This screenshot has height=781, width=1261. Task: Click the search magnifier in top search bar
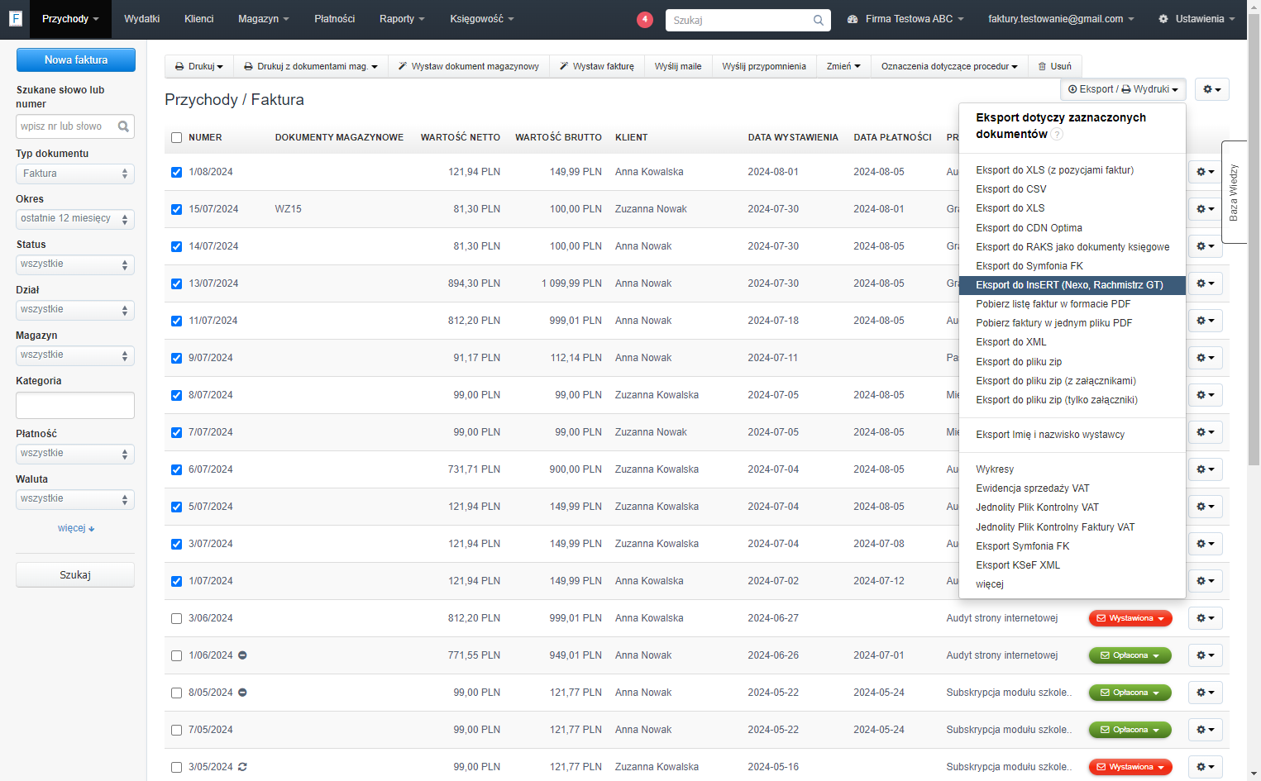pyautogui.click(x=818, y=20)
